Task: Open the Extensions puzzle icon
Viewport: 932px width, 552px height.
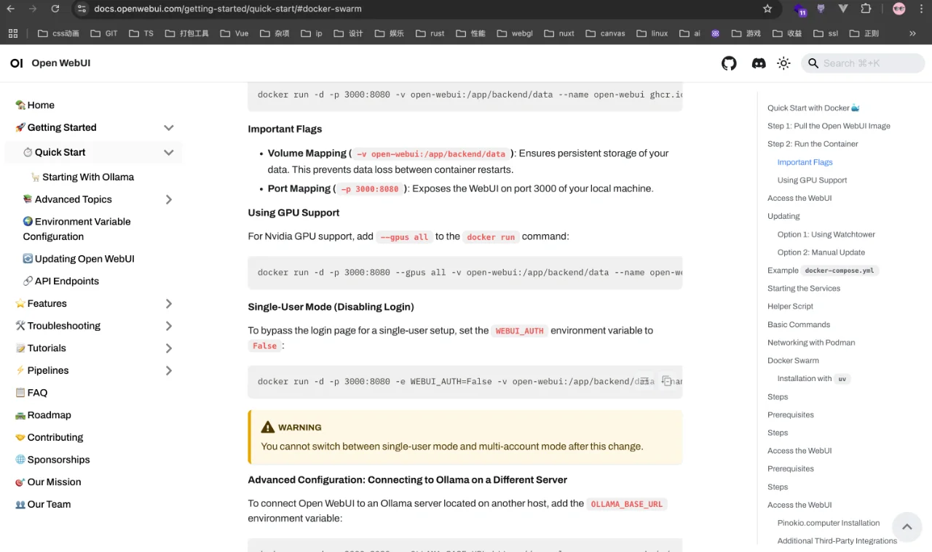Action: click(x=866, y=9)
